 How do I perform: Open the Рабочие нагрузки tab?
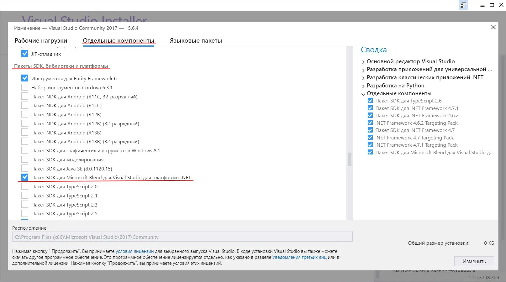click(x=41, y=40)
